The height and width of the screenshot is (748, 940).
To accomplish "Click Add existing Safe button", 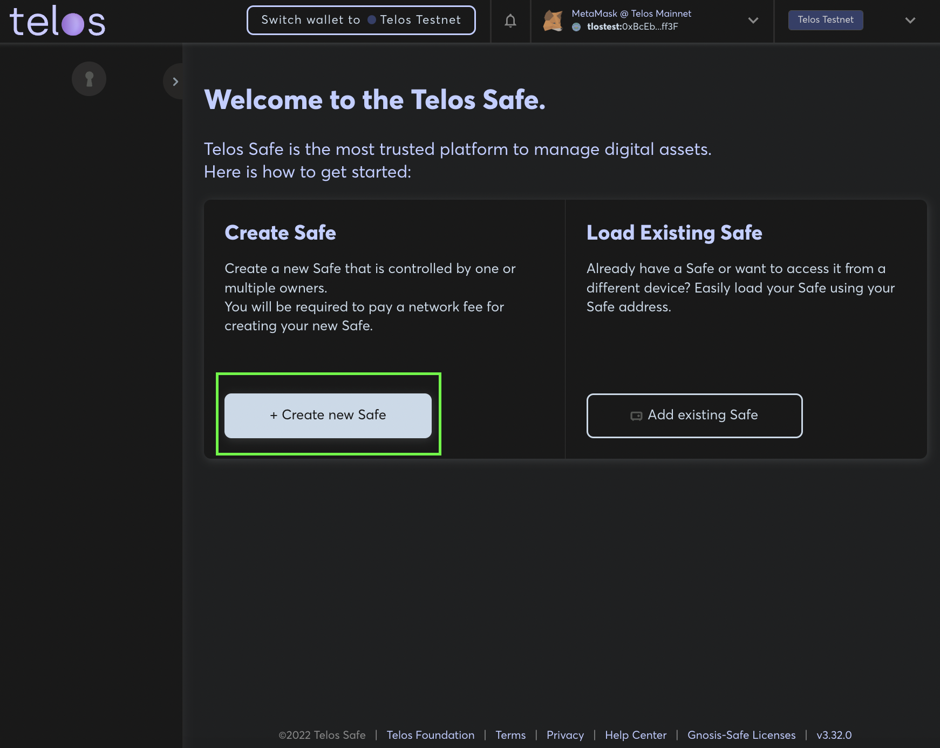I will tap(694, 415).
